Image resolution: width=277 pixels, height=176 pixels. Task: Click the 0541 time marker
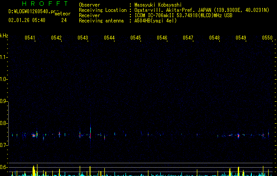click(30, 38)
